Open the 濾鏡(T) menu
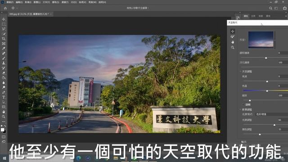 click(x=65, y=2)
